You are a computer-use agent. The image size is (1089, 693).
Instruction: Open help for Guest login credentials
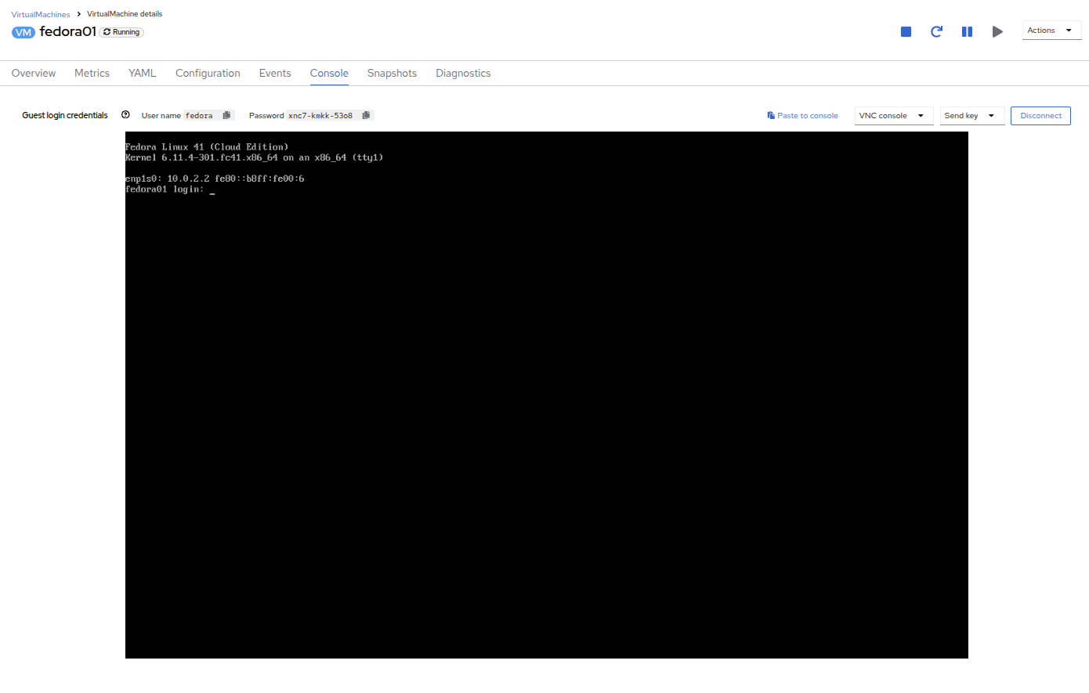point(125,115)
